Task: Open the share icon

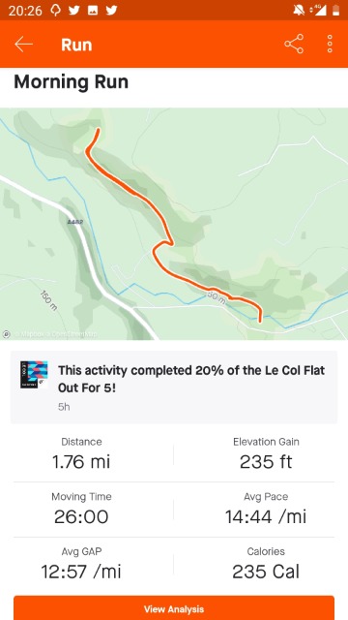Action: coord(294,44)
